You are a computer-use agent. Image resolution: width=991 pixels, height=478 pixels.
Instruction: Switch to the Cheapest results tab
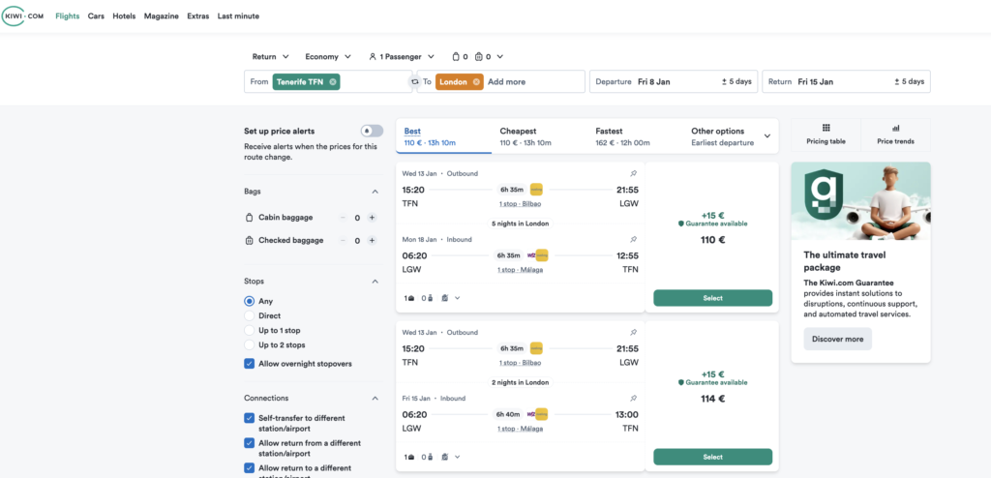(526, 136)
